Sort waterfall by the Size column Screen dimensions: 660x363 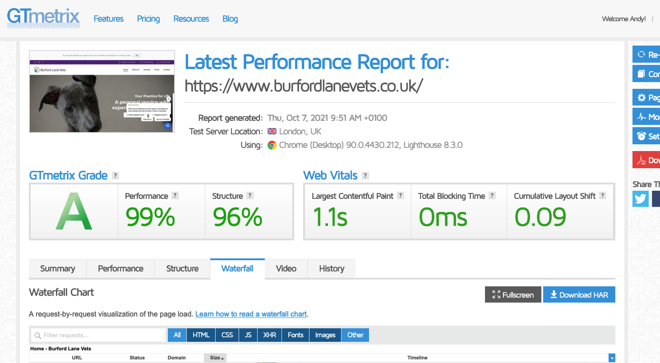[215, 358]
